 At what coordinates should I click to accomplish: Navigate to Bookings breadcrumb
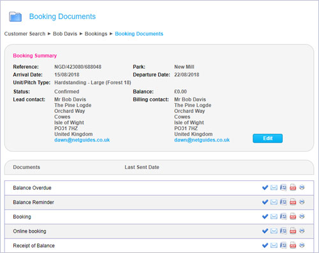[96, 34]
